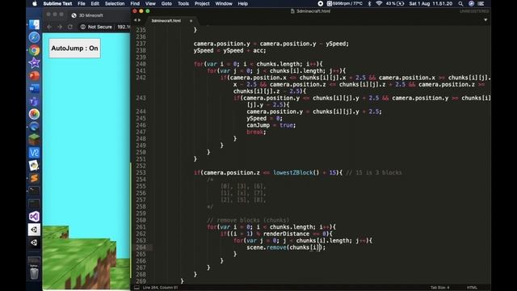The image size is (517, 291).
Task: Open the Tab Size: 4 setting
Action: point(439,288)
